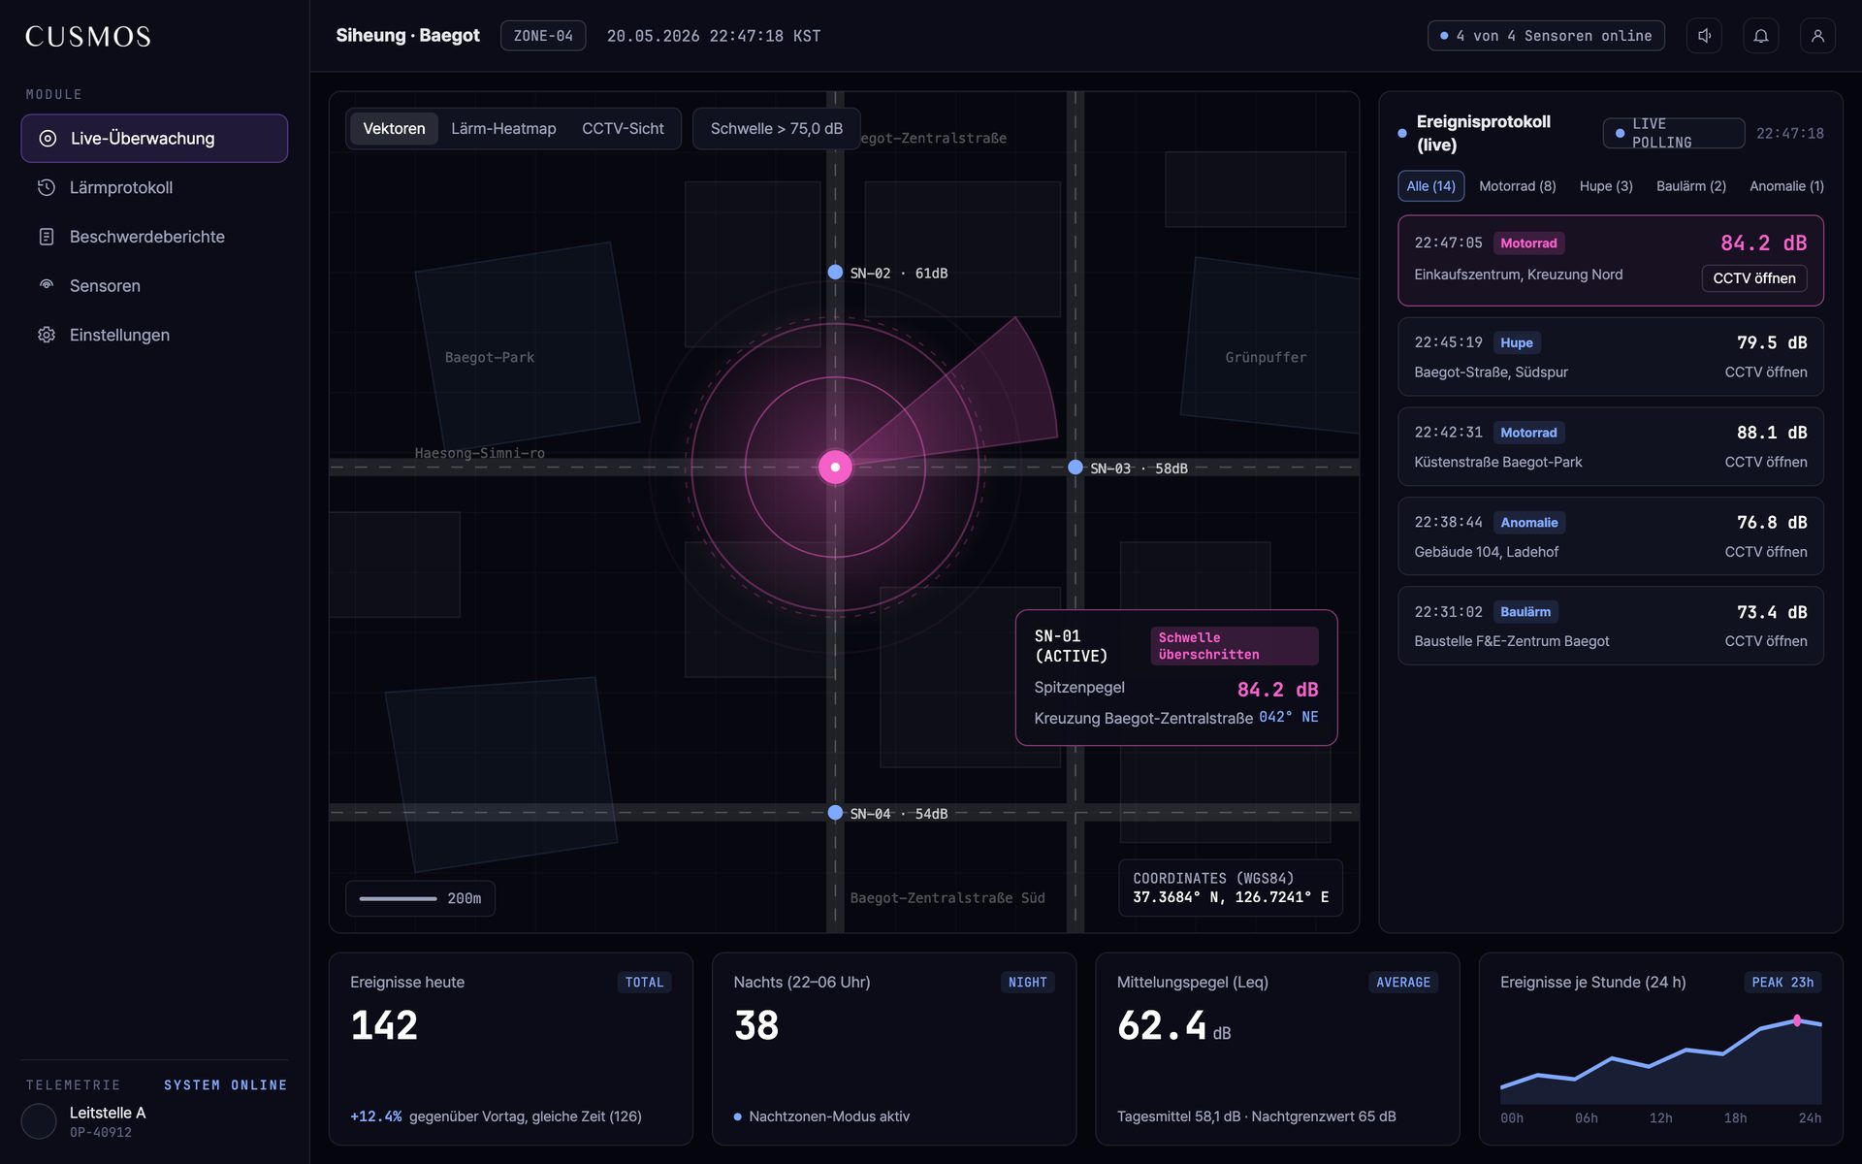
Task: Click the speaker sound icon in header
Action: coord(1704,36)
